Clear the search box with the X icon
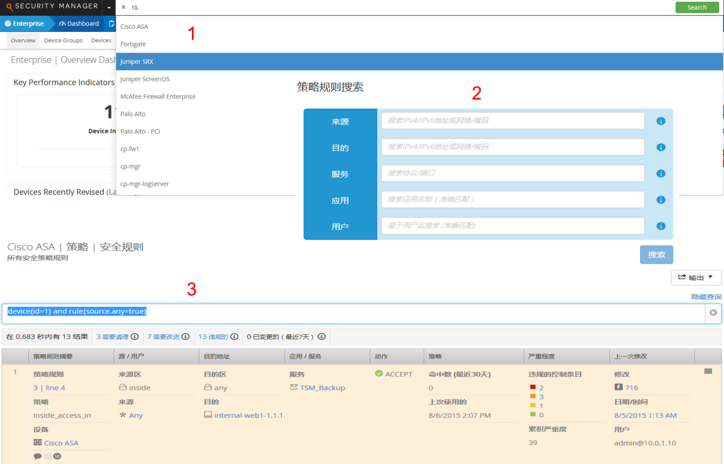 124,8
